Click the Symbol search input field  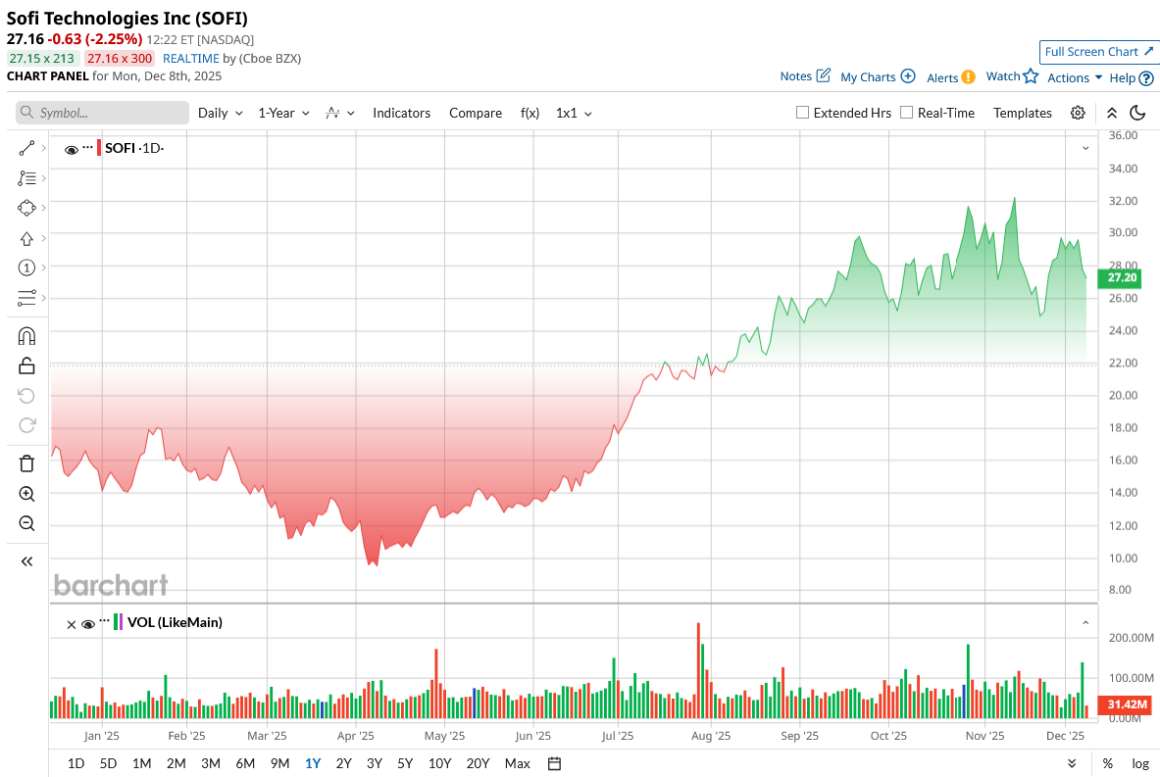(102, 113)
